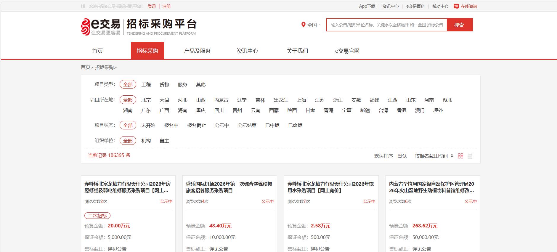Open 资讯中心 main navigation tab
The image size is (557, 252).
coord(247,51)
